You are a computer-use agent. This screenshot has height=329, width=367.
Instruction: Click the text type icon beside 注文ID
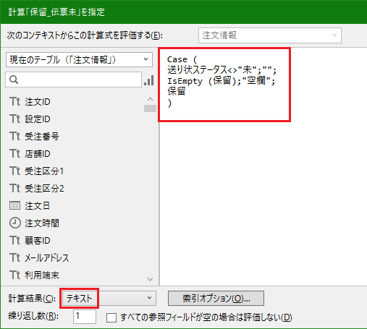click(x=15, y=101)
